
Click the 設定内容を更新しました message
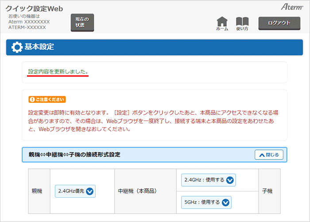58,71
